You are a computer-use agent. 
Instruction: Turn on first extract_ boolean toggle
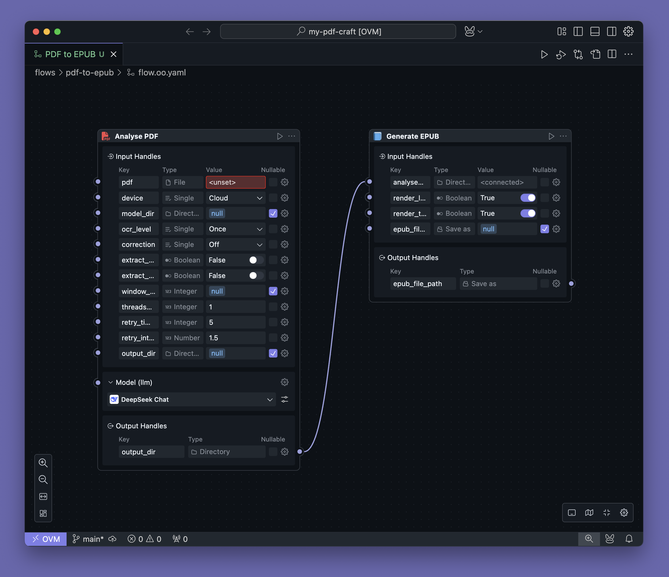click(x=256, y=260)
